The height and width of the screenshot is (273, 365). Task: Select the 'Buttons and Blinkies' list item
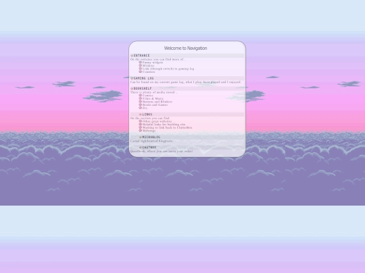click(x=157, y=102)
